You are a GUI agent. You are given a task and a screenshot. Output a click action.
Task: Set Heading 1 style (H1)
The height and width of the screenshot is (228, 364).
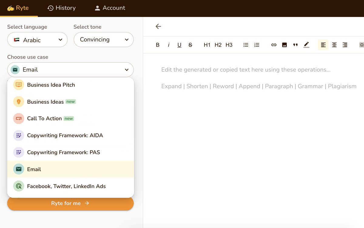click(207, 45)
